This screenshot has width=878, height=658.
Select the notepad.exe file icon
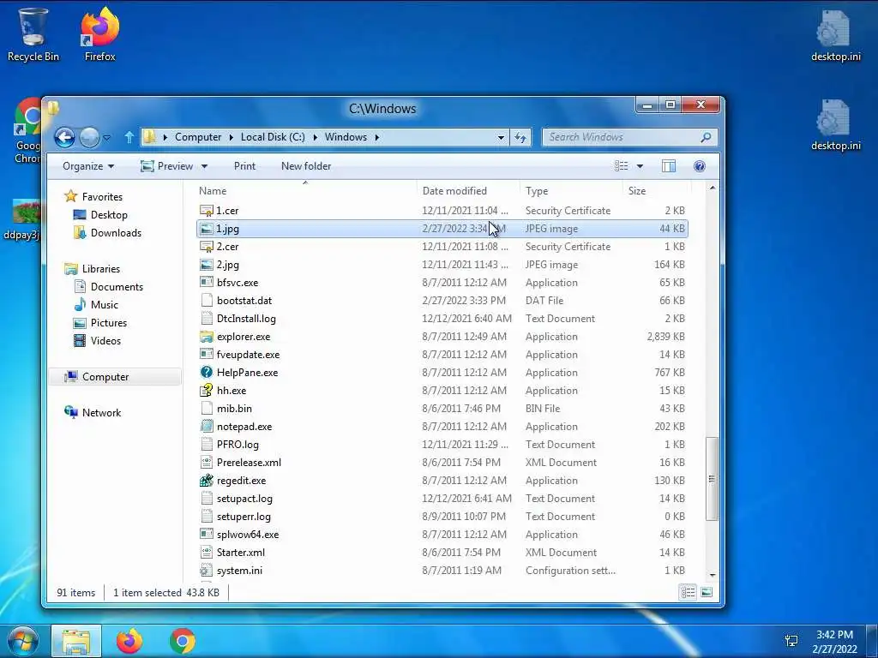(x=207, y=427)
